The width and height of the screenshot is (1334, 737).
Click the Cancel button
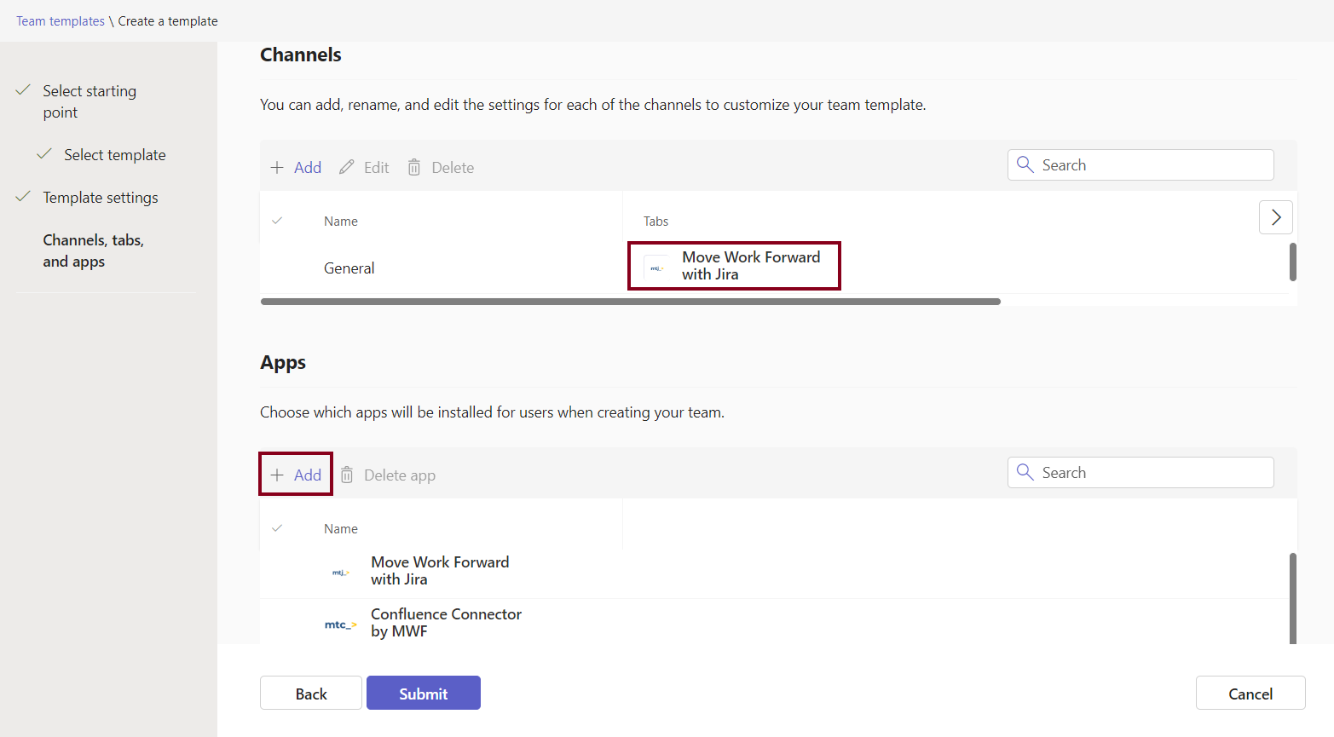click(1250, 694)
